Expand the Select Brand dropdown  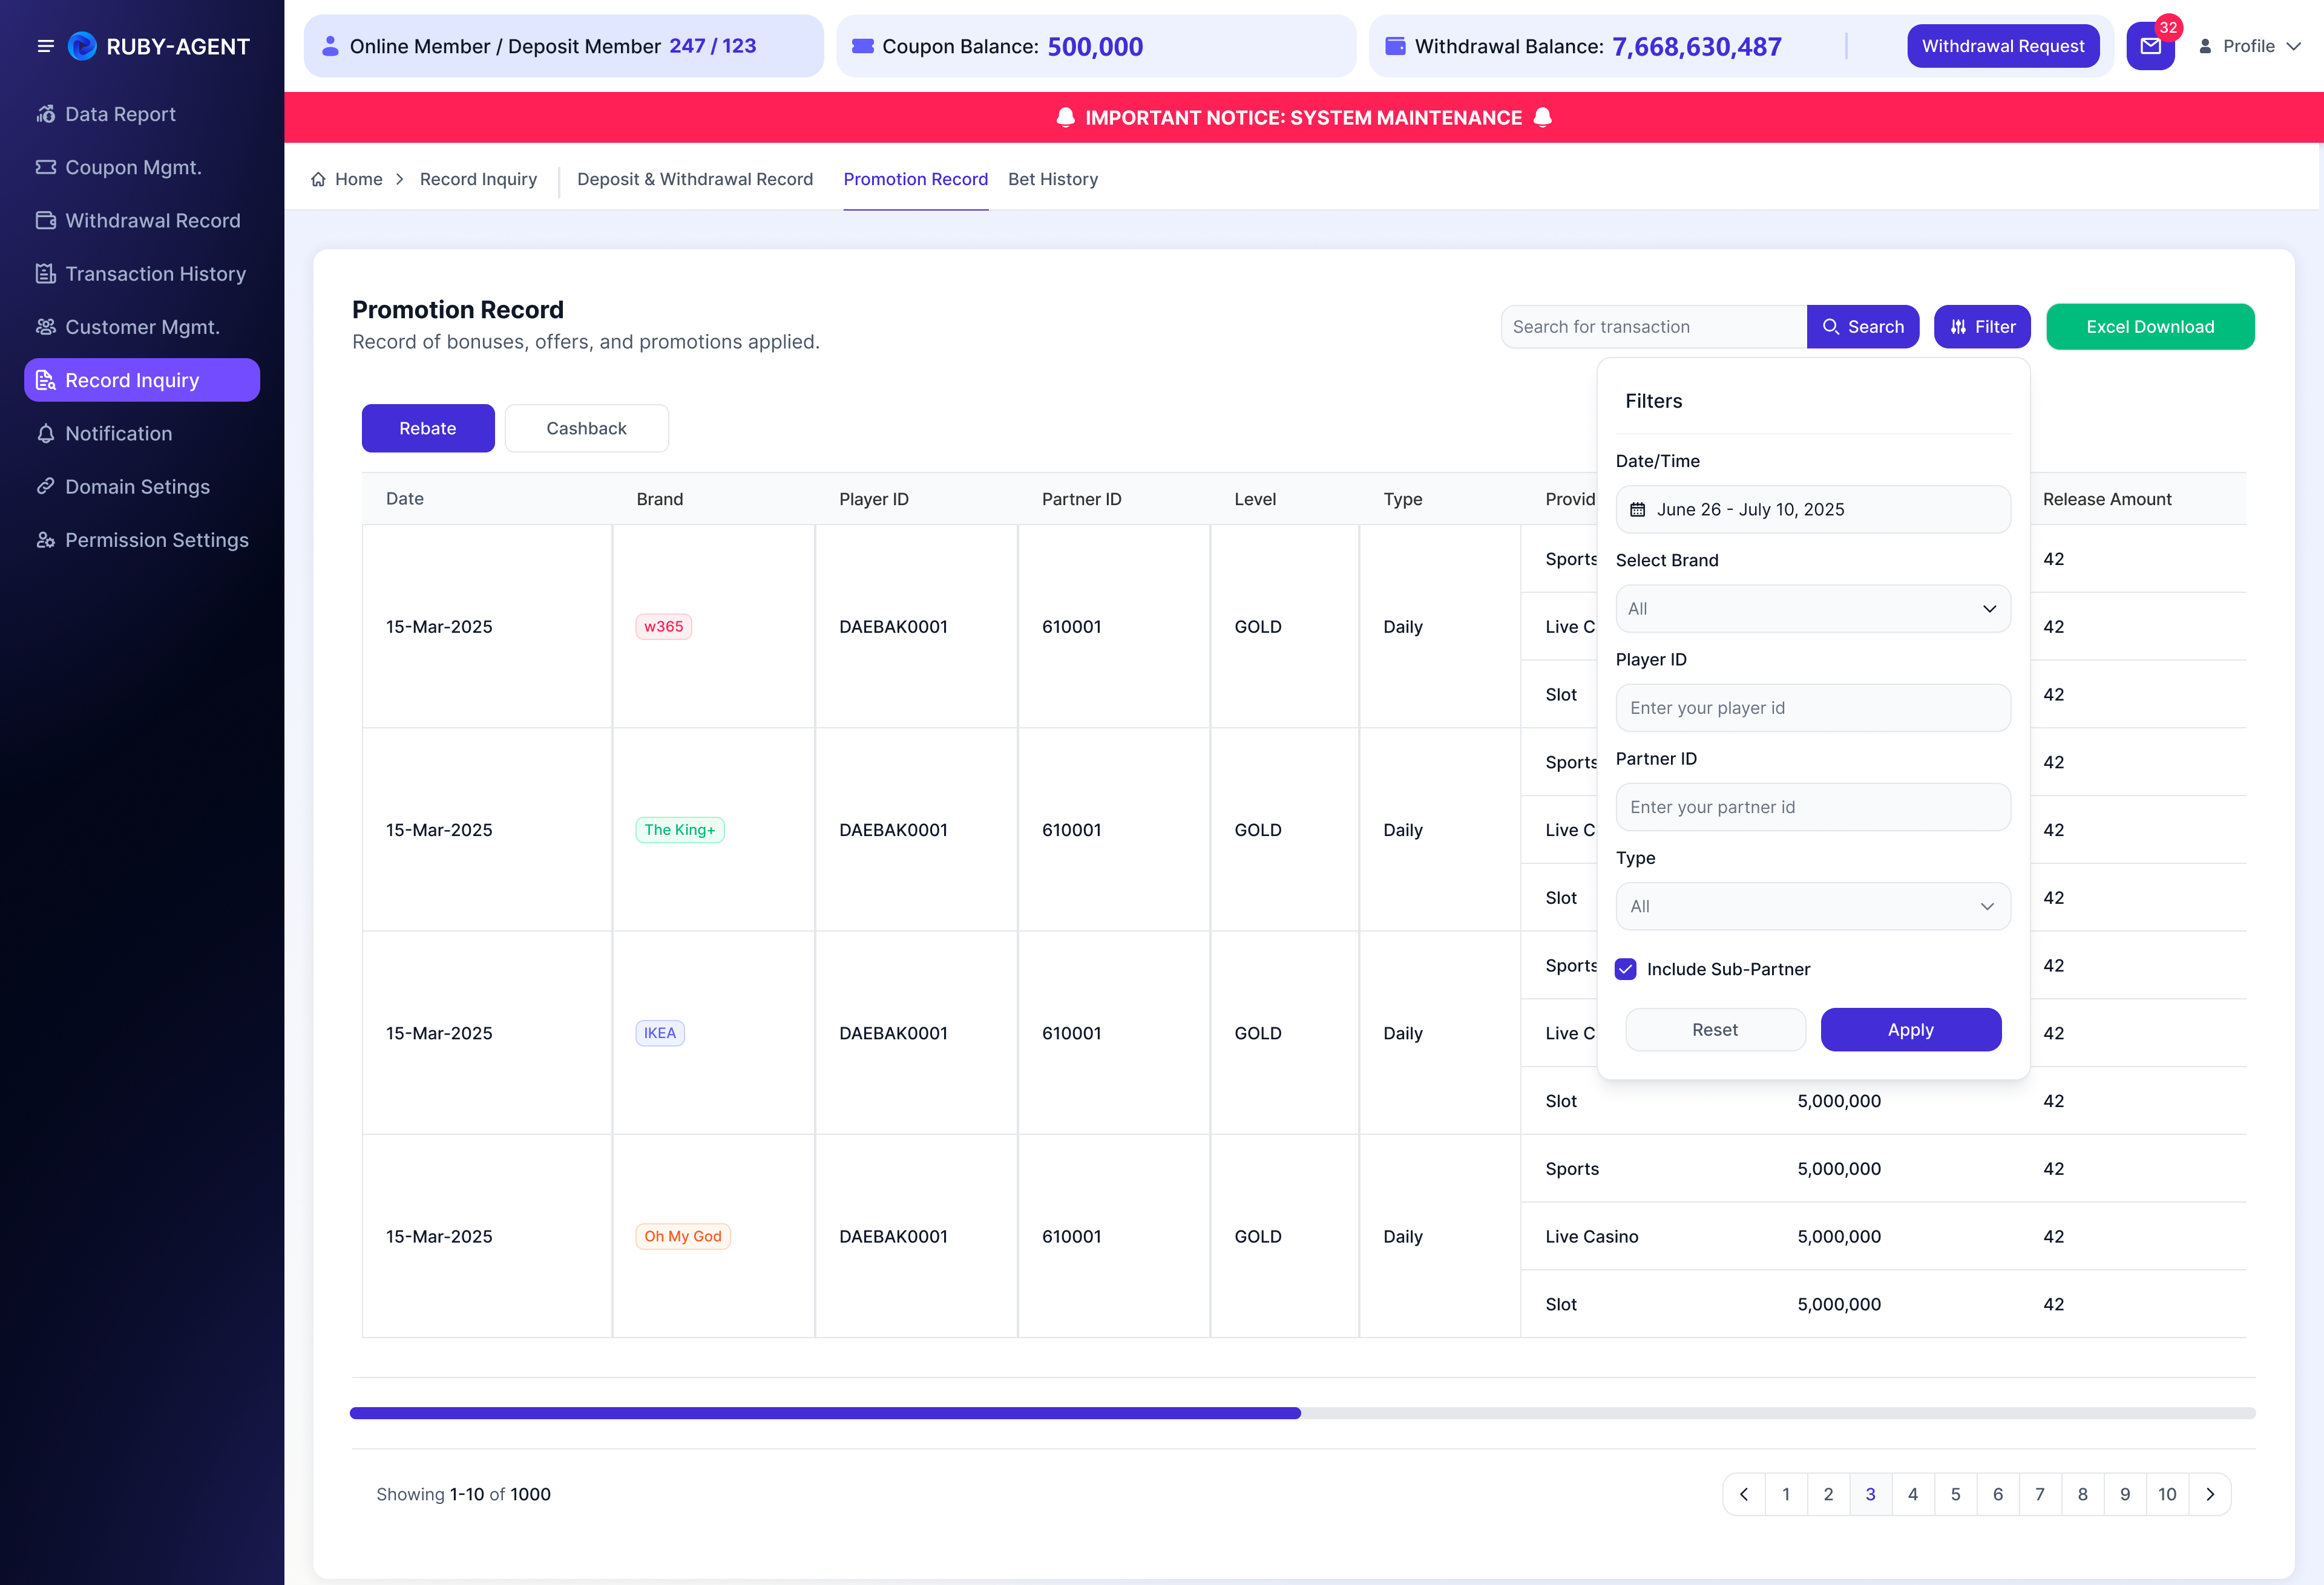[1812, 609]
